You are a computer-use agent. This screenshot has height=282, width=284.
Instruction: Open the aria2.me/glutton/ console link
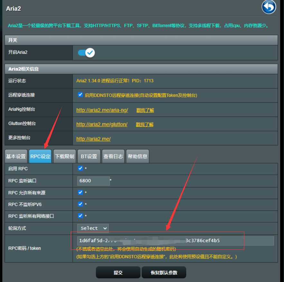102,124
